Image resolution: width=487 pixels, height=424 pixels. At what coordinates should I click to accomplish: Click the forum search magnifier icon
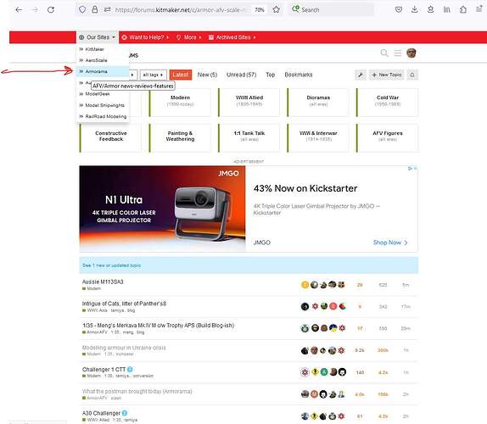coord(384,53)
